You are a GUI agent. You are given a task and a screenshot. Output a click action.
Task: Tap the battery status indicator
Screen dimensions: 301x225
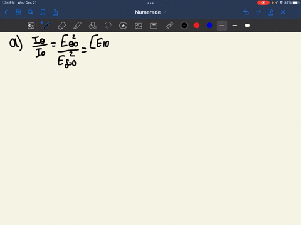click(296, 2)
